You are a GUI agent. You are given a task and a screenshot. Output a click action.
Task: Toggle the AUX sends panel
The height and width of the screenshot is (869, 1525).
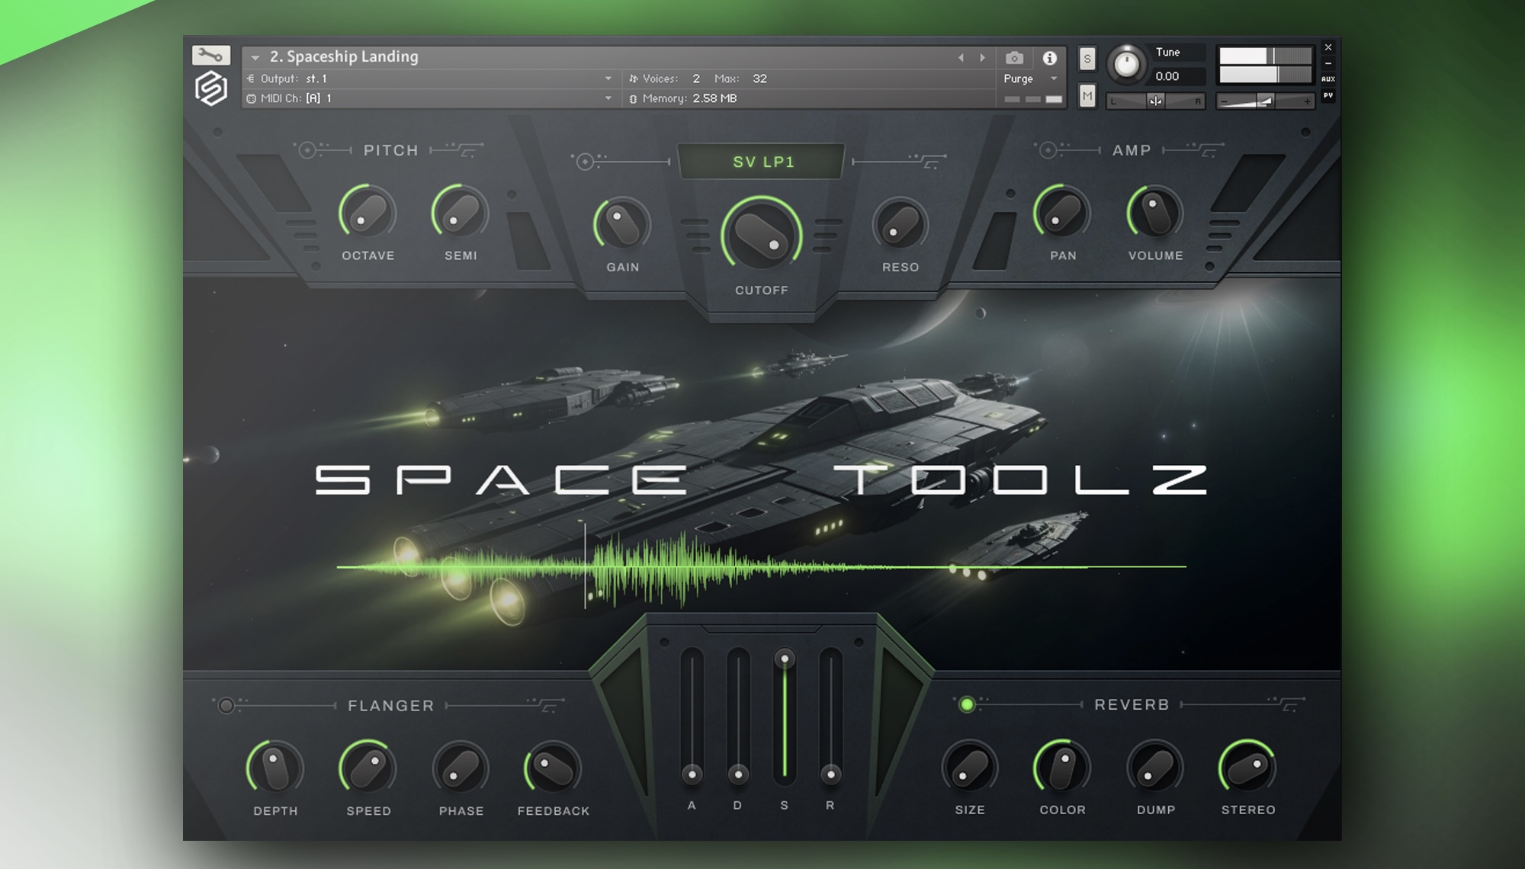[x=1328, y=79]
